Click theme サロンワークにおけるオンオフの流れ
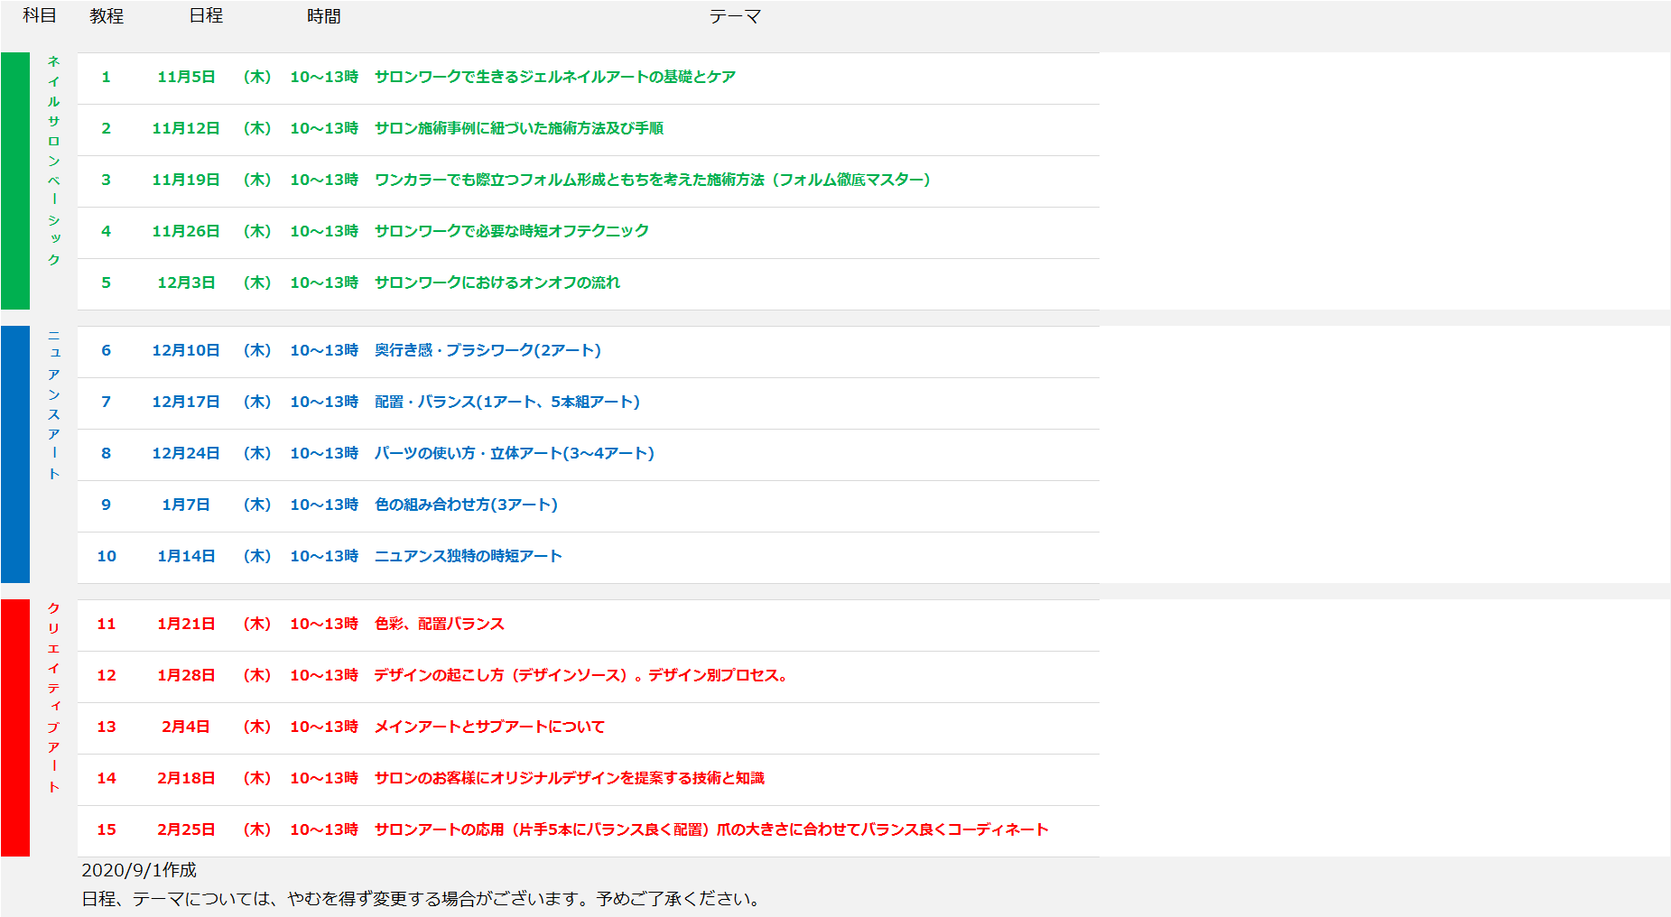The width and height of the screenshot is (1671, 917). pos(497,283)
